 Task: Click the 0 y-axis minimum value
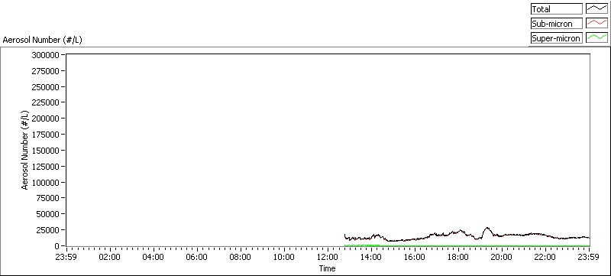tap(57, 246)
